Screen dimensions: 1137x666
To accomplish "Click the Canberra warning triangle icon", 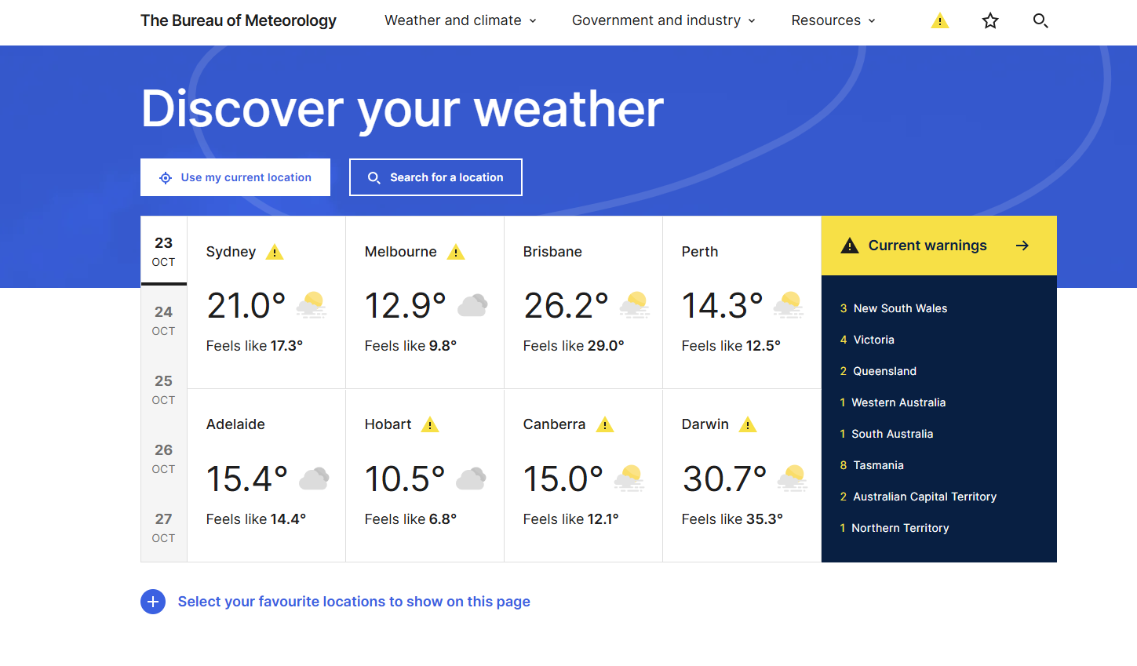I will 605,424.
